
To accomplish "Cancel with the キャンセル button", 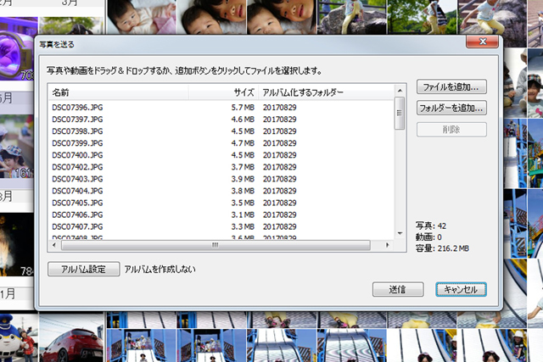I will click(461, 289).
